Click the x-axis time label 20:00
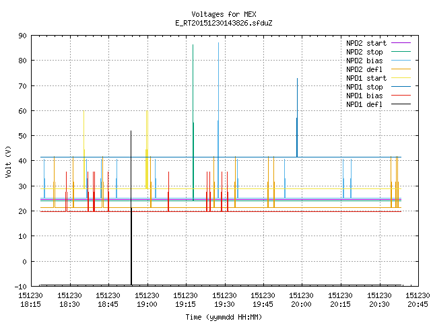The width and height of the screenshot is (431, 323). [302, 304]
